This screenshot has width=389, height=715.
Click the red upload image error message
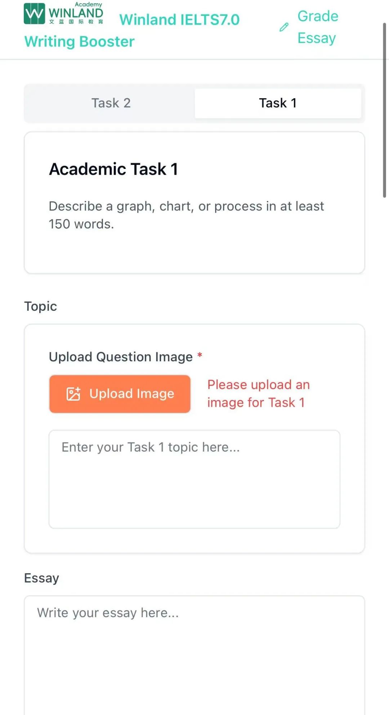[x=259, y=394]
